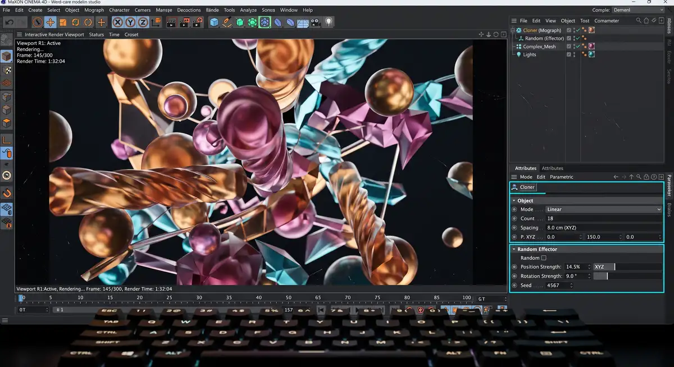
Task: Click the back arrow in Attributes toolbar
Action: coord(616,177)
